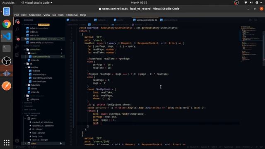265x149 pixels.
Task: Open the .gitignore file
Action: point(35,99)
